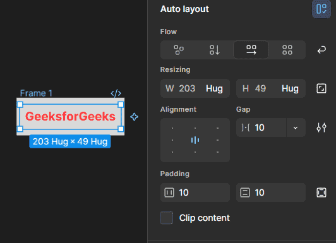Screen dimensions: 336x243
Task: Click bottom-left selection handle of text
Action: 20,129
